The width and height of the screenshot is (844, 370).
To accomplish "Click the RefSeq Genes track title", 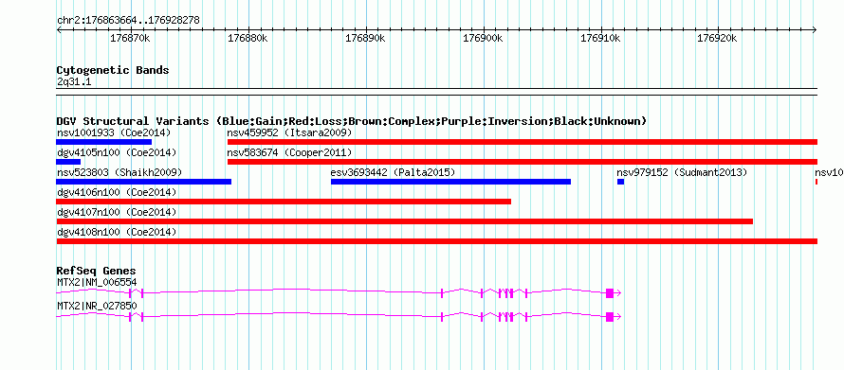I will (97, 271).
